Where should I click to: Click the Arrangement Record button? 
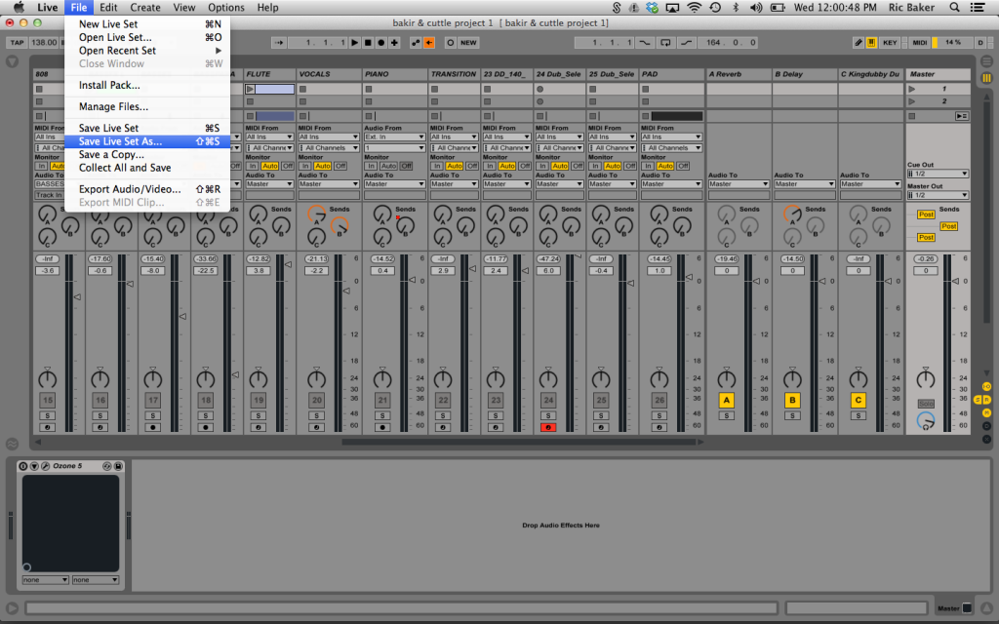(x=381, y=43)
